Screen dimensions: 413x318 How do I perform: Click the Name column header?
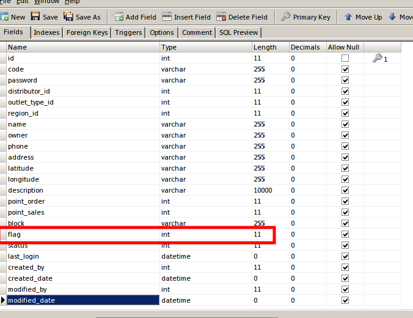point(82,47)
